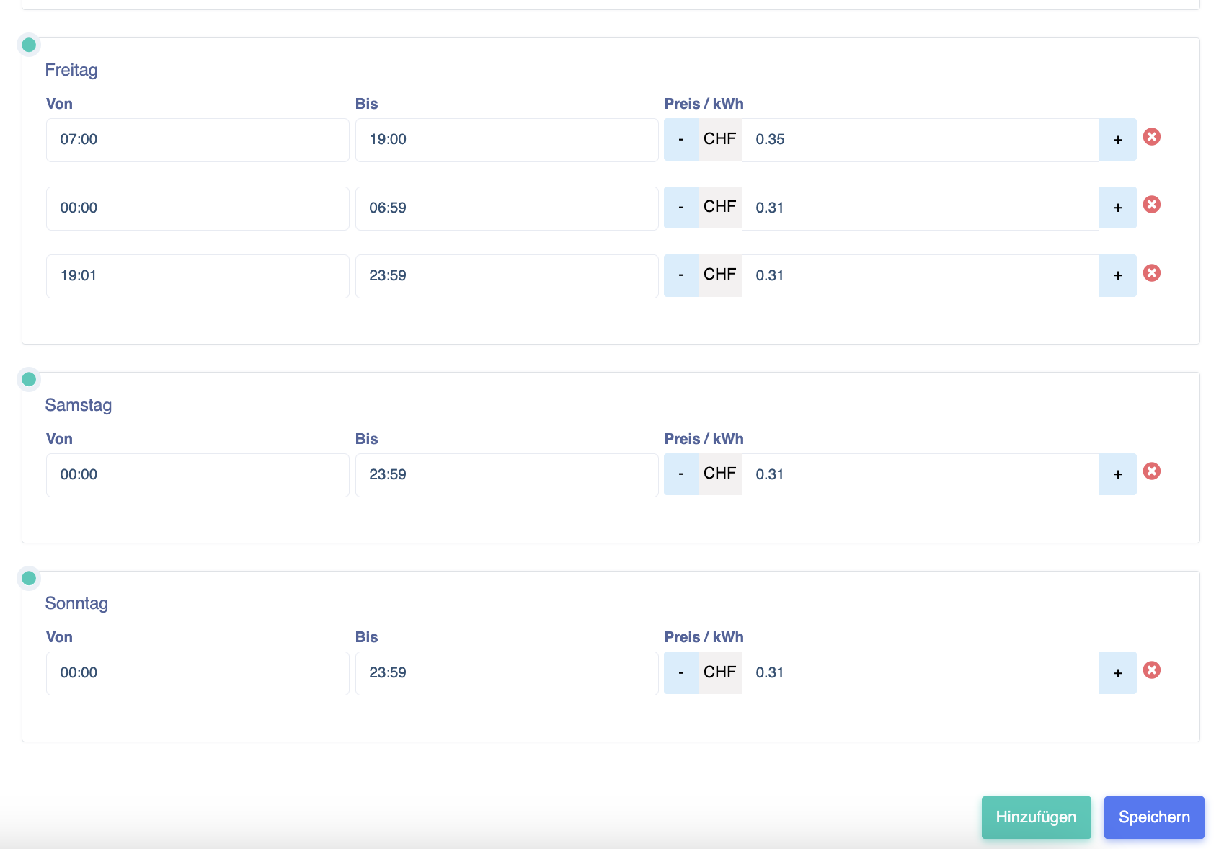Edit Samstag Bis time field
The height and width of the screenshot is (849, 1224).
(x=507, y=475)
